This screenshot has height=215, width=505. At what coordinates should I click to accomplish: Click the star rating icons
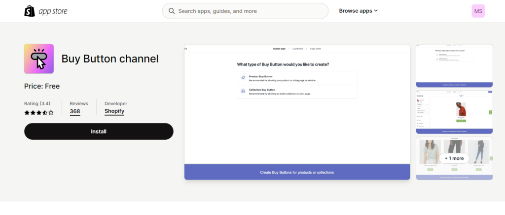[39, 113]
